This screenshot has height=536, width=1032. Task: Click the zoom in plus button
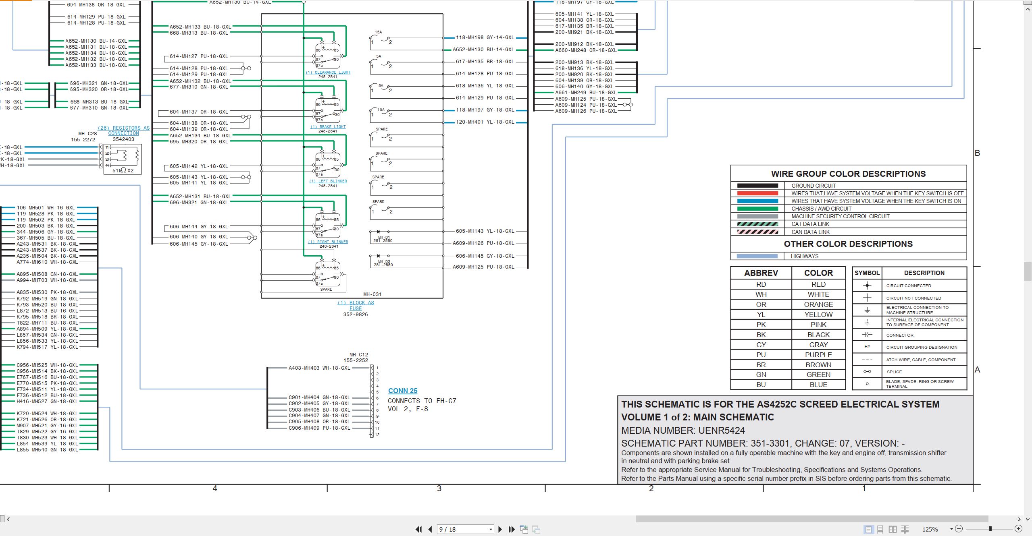(x=1018, y=529)
